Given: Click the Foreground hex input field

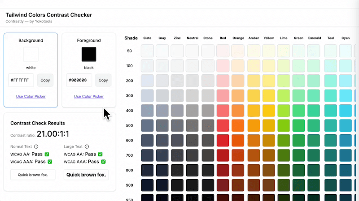Looking at the screenshot, I should (79, 81).
